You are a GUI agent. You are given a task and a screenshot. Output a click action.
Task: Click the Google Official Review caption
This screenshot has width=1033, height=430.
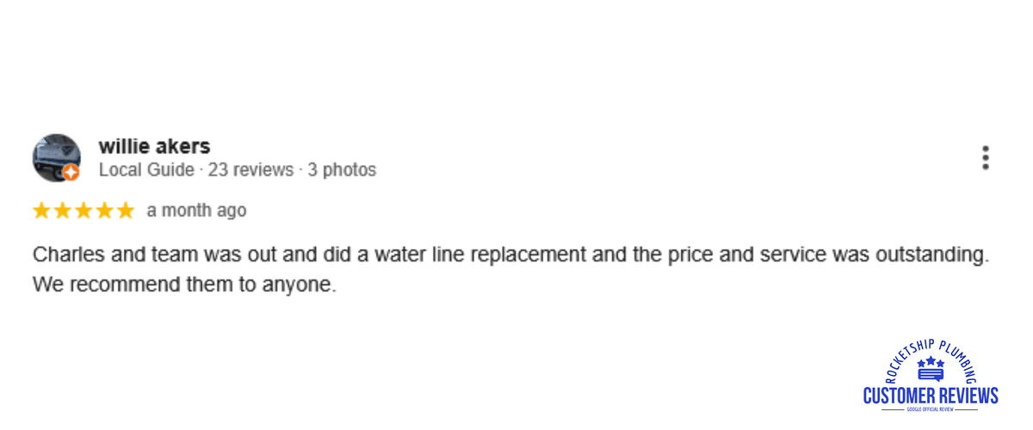[x=931, y=409]
